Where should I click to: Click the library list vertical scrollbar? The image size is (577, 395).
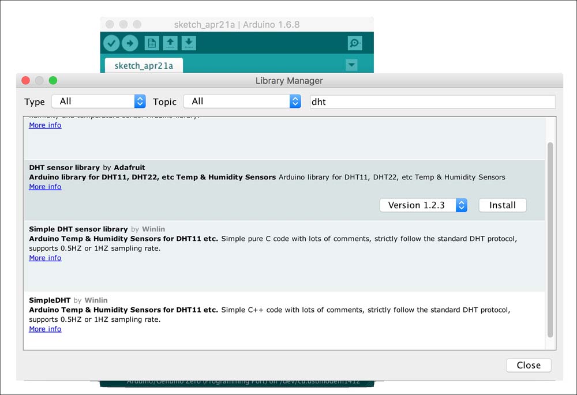pos(550,240)
